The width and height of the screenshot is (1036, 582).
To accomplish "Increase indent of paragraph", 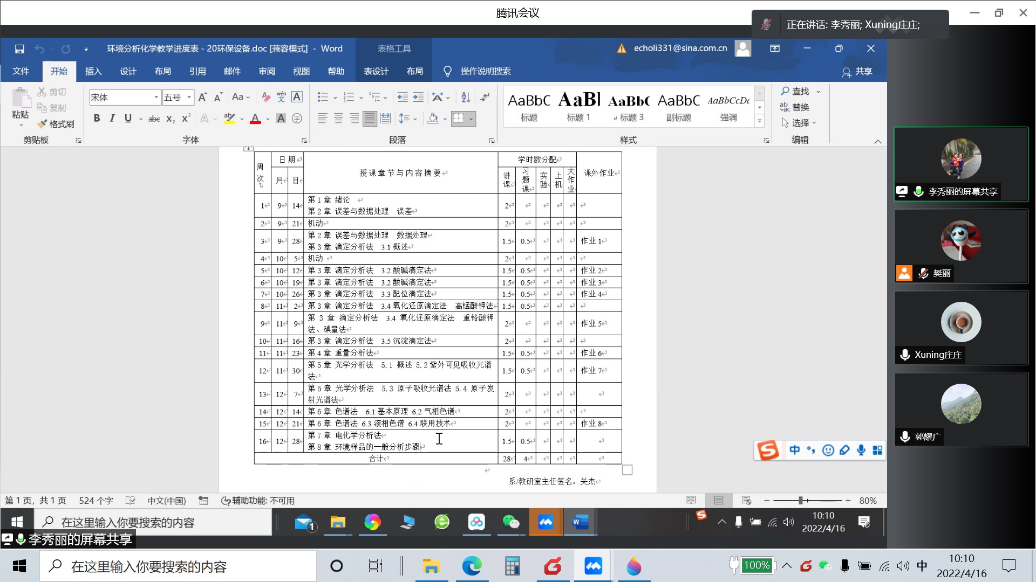I will (x=418, y=97).
